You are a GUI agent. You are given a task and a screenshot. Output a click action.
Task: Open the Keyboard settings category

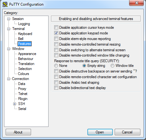coord(25,34)
